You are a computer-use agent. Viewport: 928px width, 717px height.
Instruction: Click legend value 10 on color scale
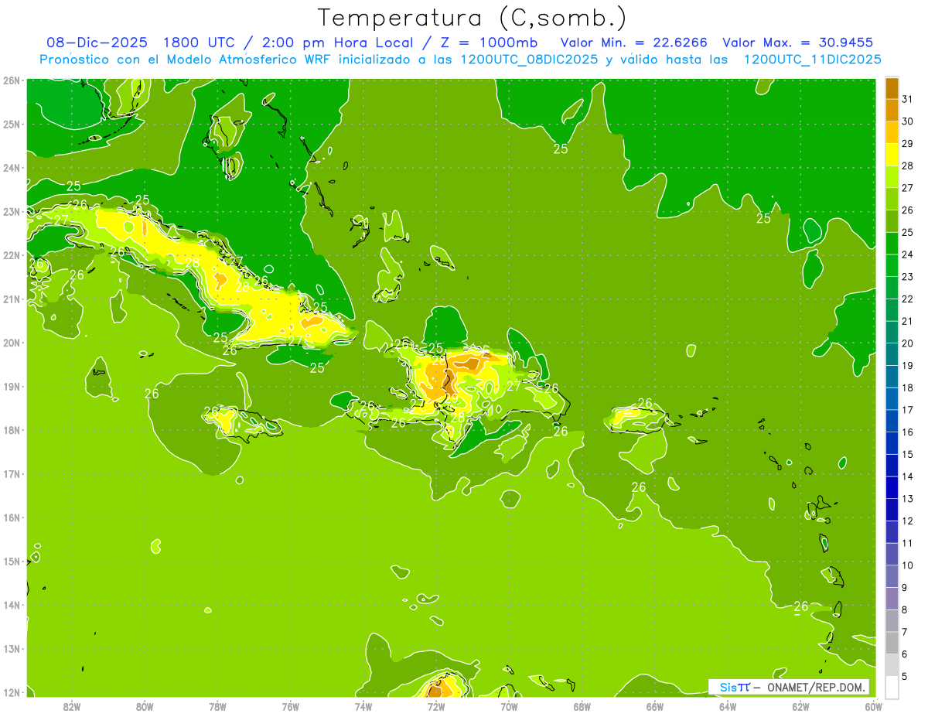point(907,565)
